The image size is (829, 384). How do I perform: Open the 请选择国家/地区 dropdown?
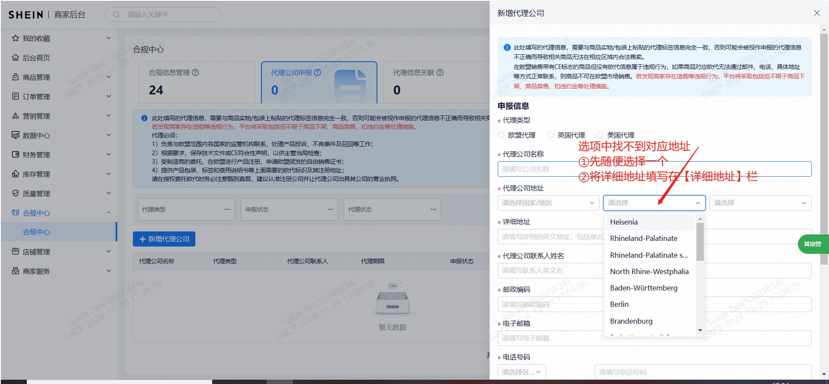click(x=548, y=203)
